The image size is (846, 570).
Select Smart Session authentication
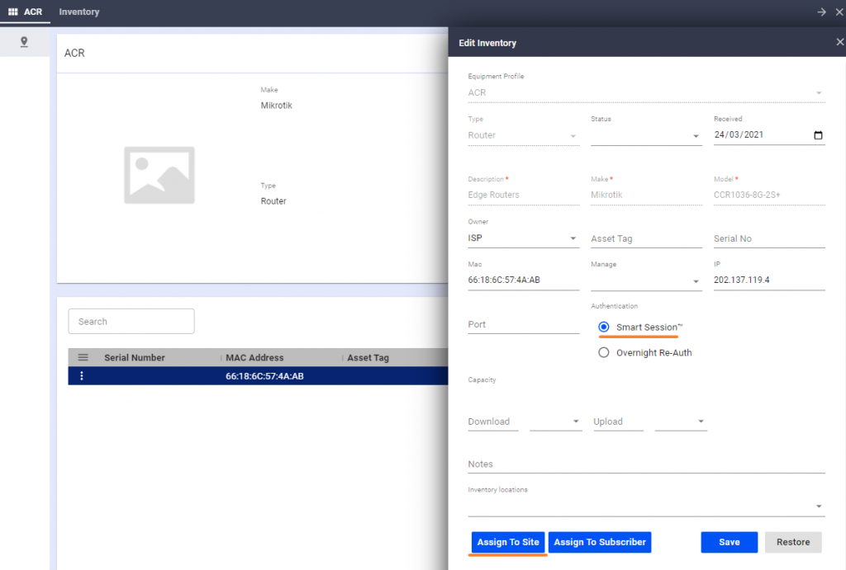604,327
